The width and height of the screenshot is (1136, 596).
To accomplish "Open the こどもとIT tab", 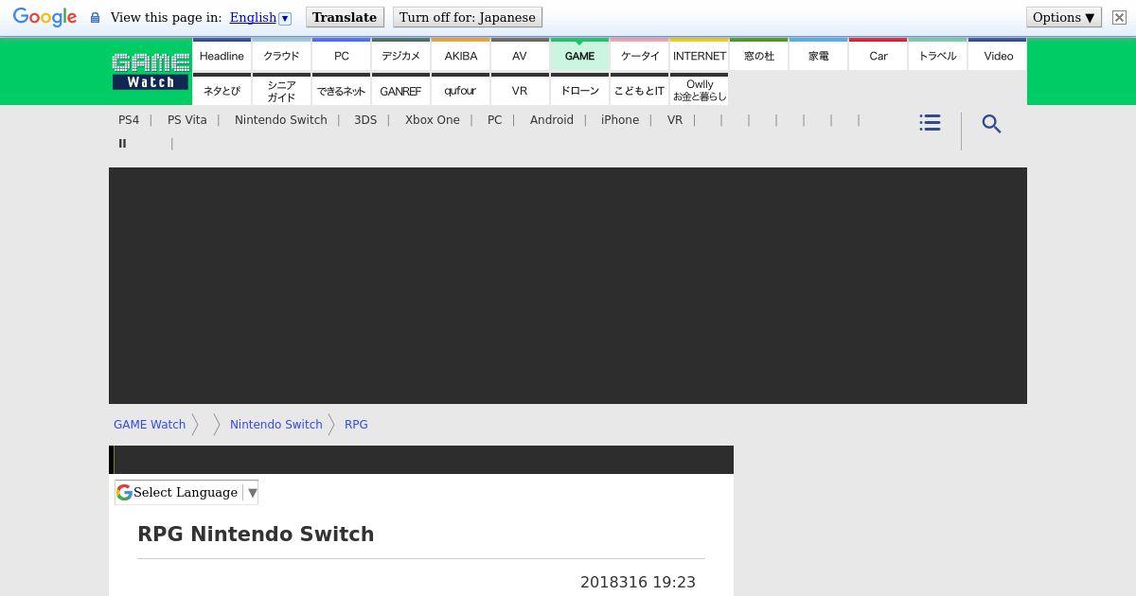I will click(639, 90).
